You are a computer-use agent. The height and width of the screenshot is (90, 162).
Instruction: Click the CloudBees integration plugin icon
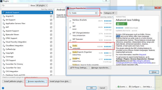[4, 45]
